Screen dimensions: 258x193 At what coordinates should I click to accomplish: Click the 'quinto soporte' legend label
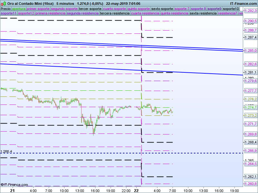[x=139, y=9]
